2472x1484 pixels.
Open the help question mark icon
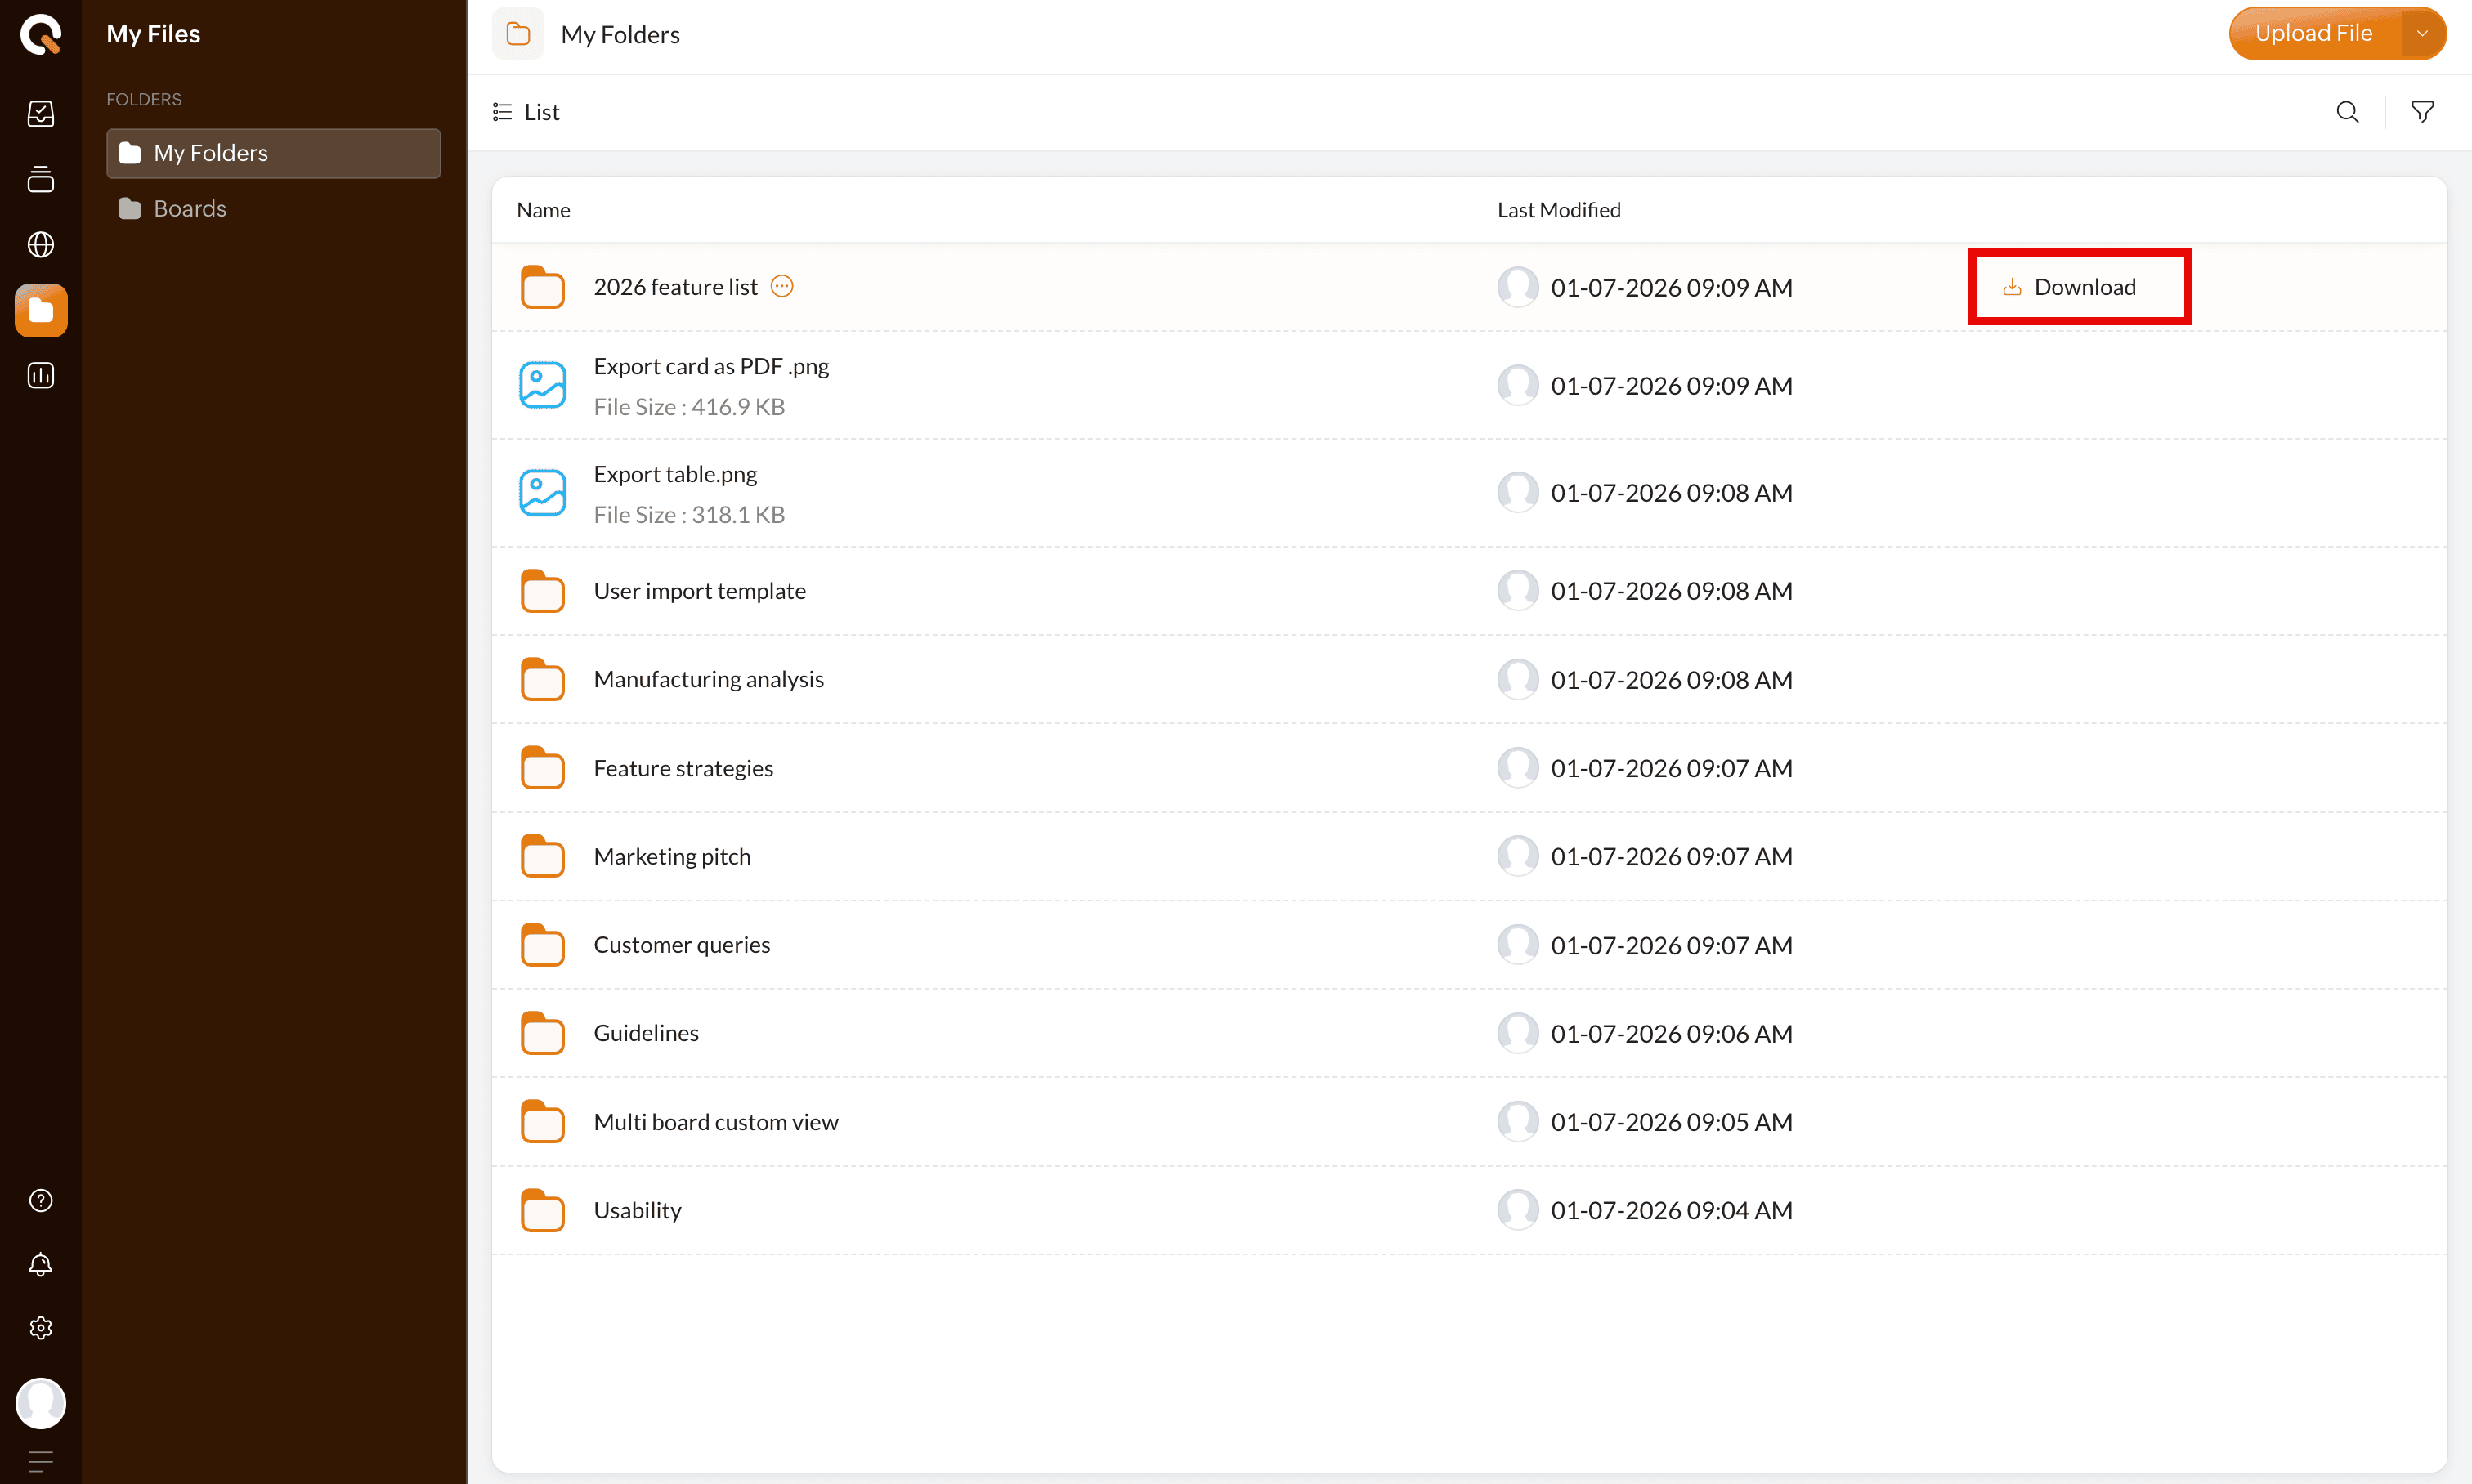40,1200
